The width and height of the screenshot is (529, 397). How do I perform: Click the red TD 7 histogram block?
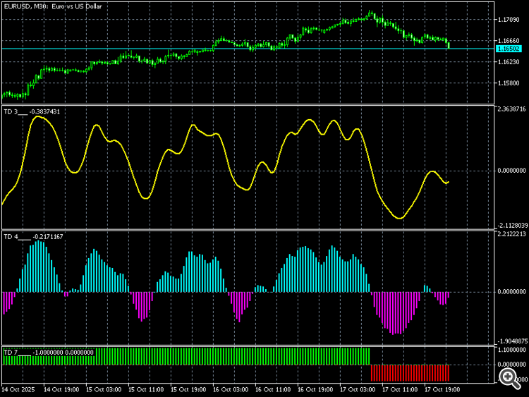410,373
